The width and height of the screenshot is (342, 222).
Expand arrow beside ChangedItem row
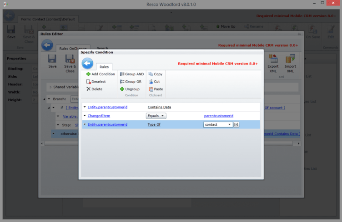[85, 116]
